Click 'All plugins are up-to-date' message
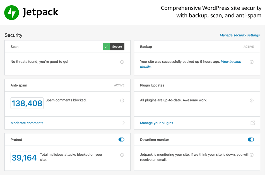Viewport: 265px width, 175px height. pos(174,100)
